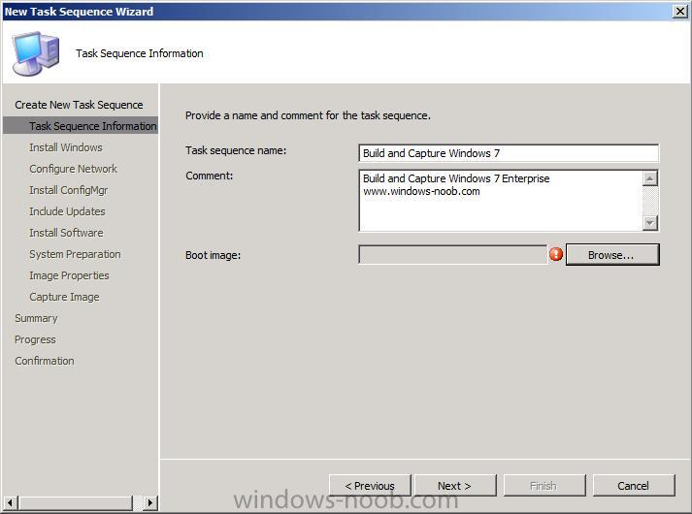692x514 pixels.
Task: Click the empty Boot image field
Action: [x=453, y=254]
